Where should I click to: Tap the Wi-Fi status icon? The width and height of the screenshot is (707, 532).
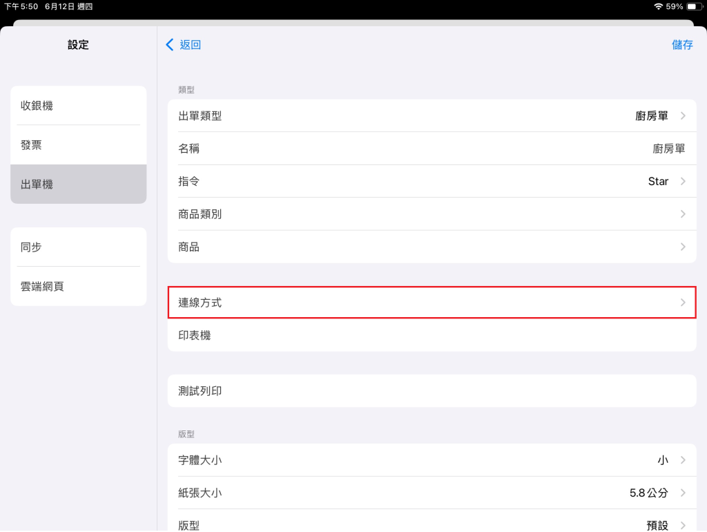pos(658,6)
